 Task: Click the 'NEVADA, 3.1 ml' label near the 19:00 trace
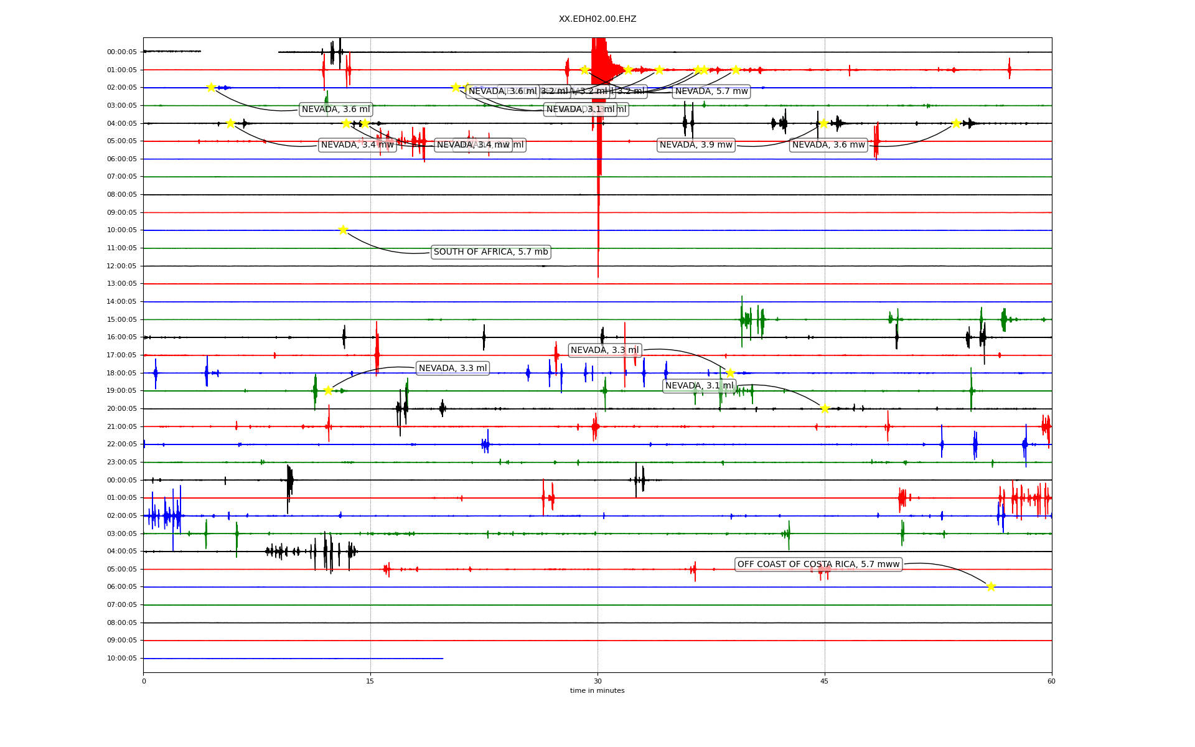(699, 386)
